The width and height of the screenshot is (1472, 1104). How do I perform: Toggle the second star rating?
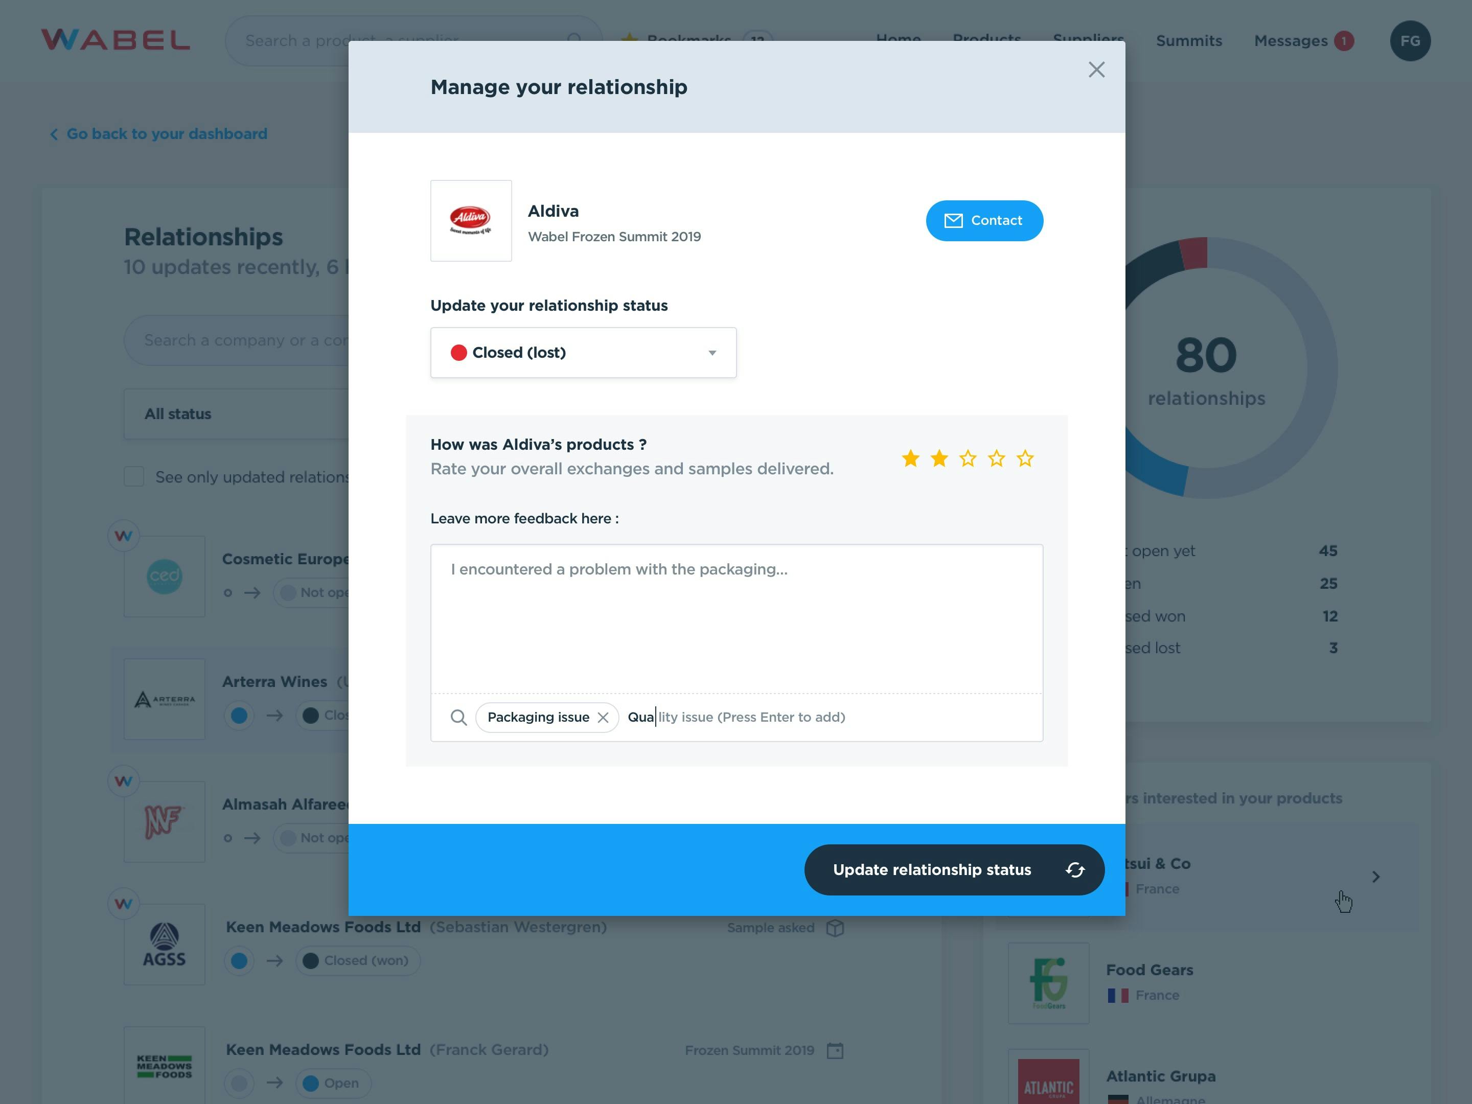pos(939,457)
